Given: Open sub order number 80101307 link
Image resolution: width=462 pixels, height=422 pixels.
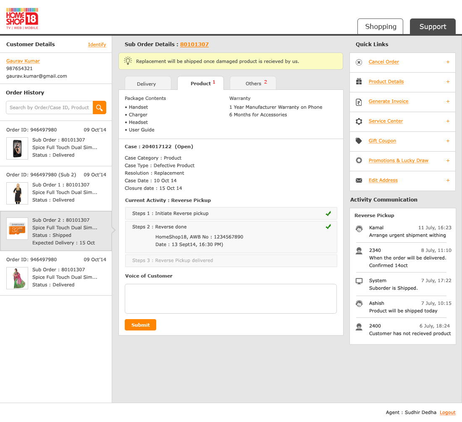Looking at the screenshot, I should pos(194,45).
